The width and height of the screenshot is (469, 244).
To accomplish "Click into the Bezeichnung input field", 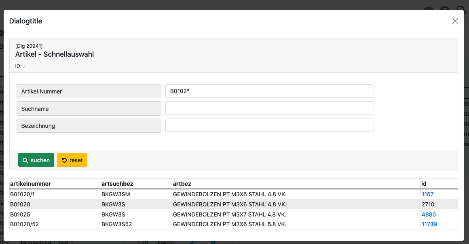I will [269, 125].
